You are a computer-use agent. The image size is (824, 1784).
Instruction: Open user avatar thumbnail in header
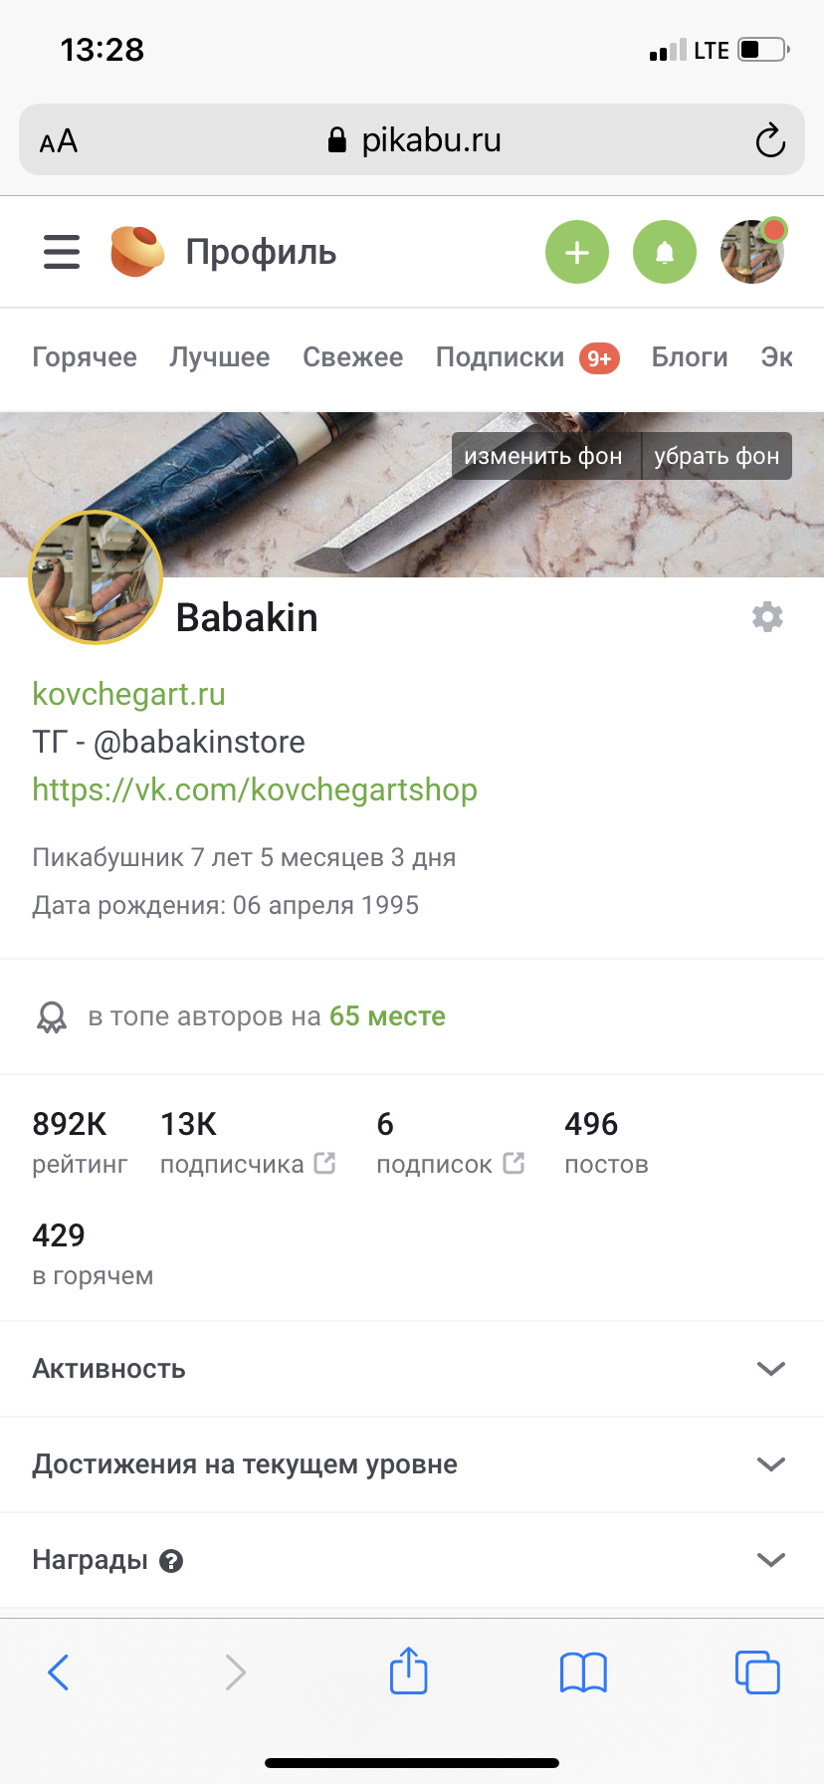[x=752, y=252]
